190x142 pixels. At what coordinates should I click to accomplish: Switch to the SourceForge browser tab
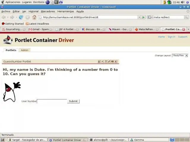point(14,29)
